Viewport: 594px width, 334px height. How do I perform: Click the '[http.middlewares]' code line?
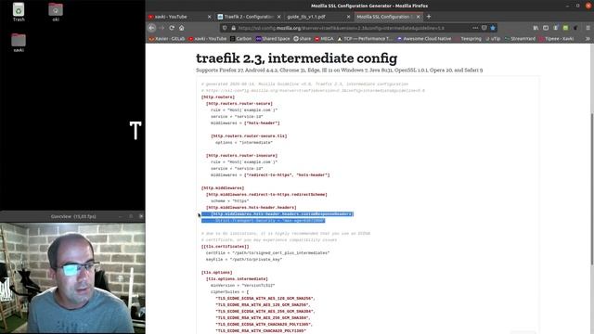click(223, 187)
